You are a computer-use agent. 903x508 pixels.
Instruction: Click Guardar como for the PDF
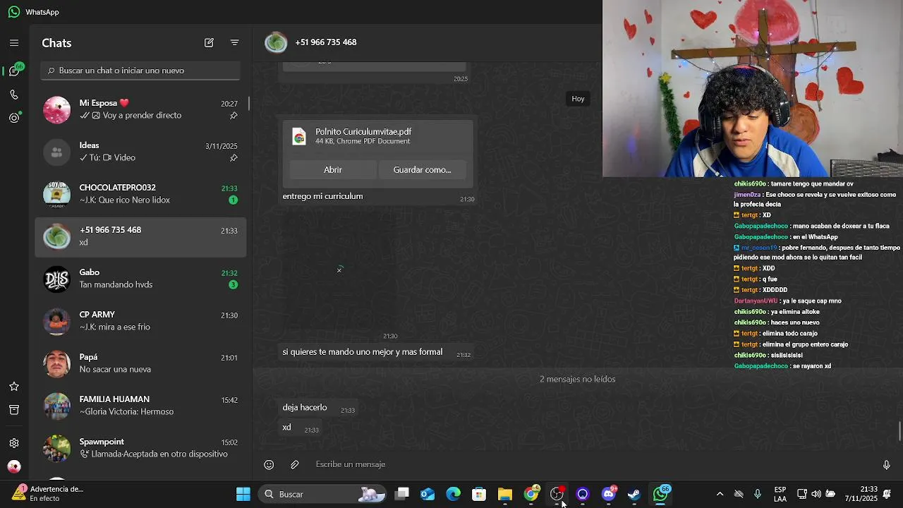(422, 170)
